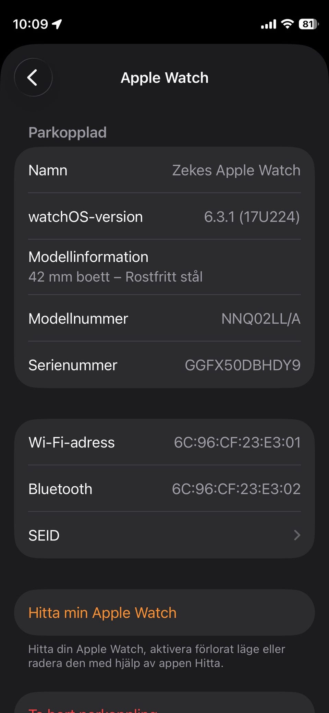Tap the Apple Watch page title
The height and width of the screenshot is (713, 329).
(164, 78)
